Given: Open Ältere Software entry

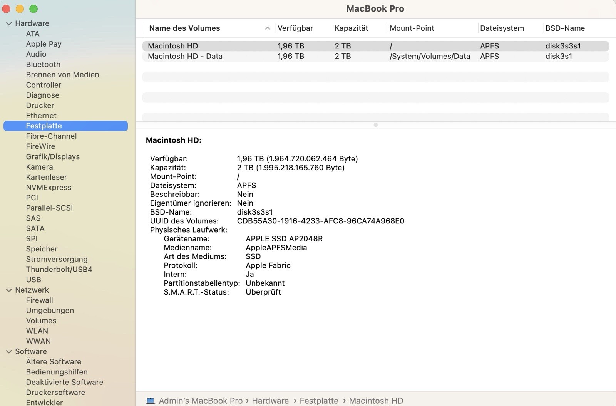Looking at the screenshot, I should coord(54,362).
